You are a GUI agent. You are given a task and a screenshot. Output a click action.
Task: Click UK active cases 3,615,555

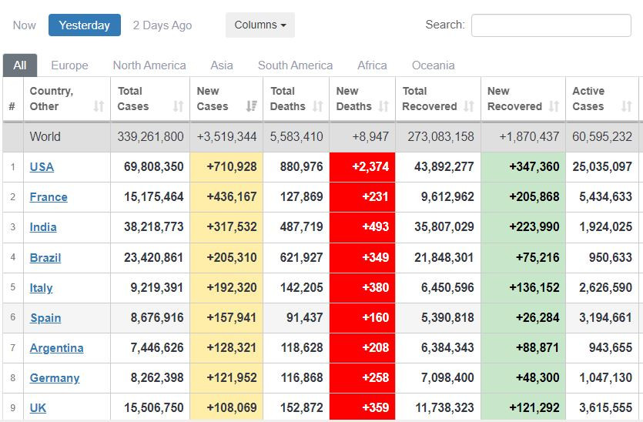606,407
